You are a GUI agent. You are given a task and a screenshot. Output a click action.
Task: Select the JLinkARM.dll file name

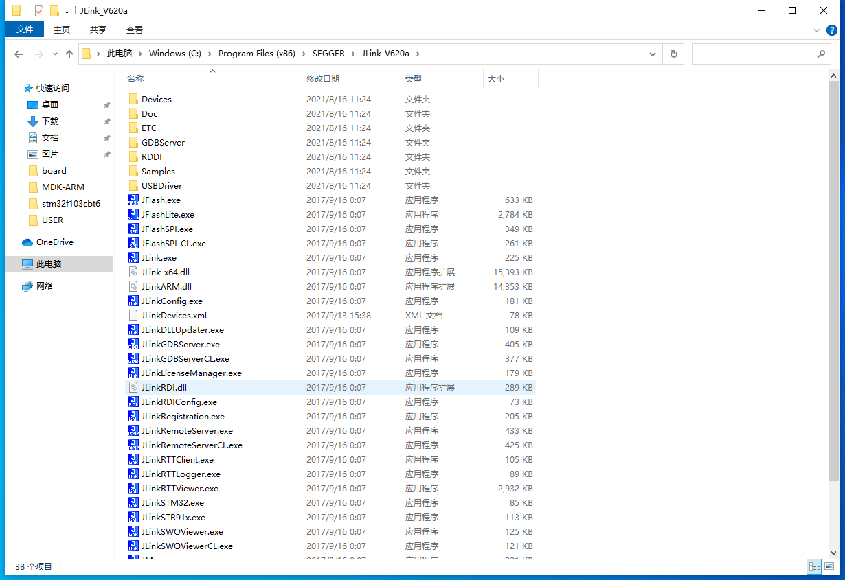tap(167, 287)
